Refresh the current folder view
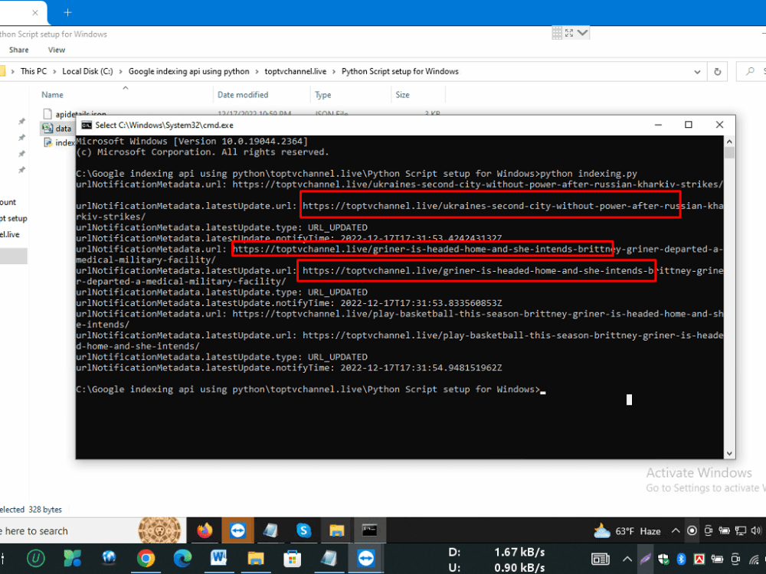The image size is (766, 574). click(717, 71)
